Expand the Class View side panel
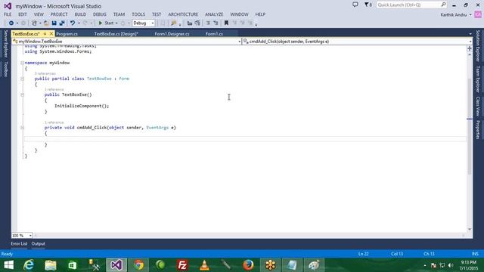 pyautogui.click(x=478, y=106)
